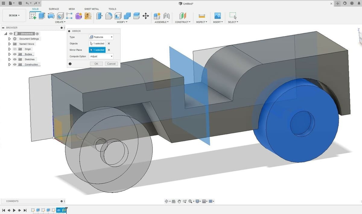Image resolution: width=362 pixels, height=214 pixels.
Task: Clear the Objects selection
Action: point(109,43)
